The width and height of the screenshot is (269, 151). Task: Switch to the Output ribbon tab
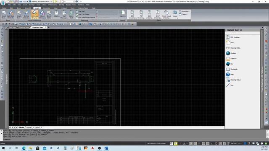click(64, 8)
